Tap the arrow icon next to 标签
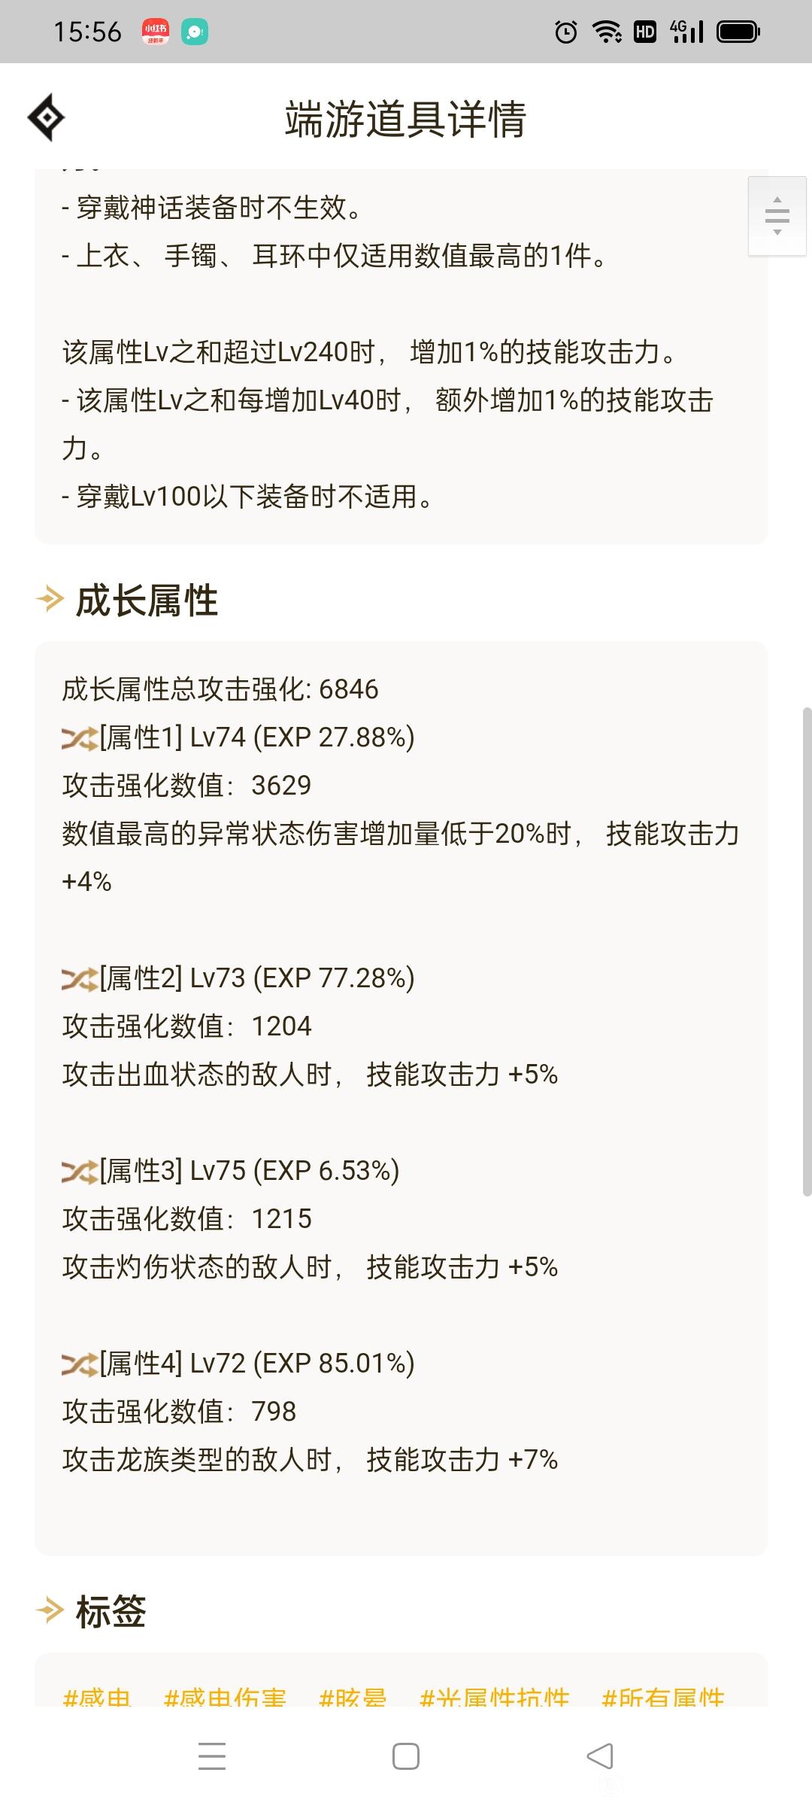This screenshot has width=812, height=1806. coord(50,1611)
